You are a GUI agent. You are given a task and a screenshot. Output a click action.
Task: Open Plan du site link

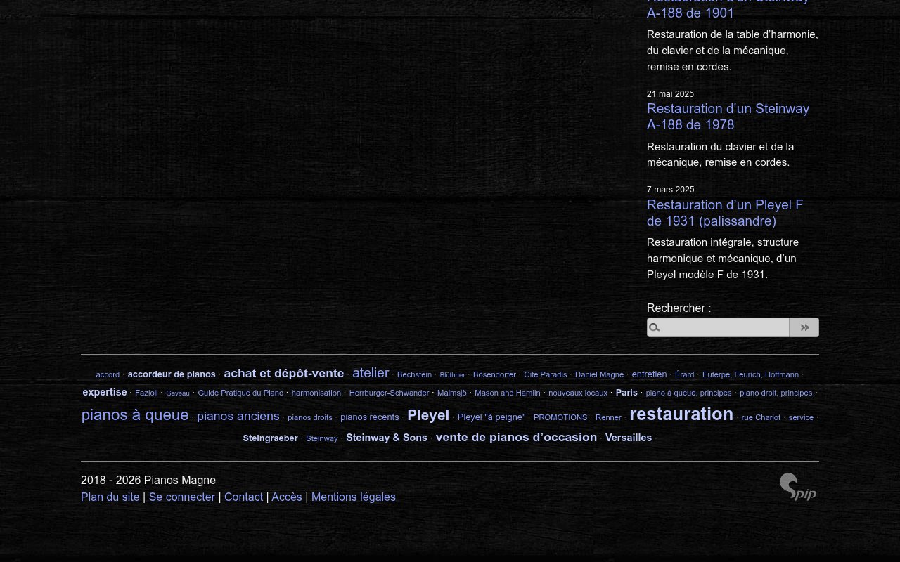[110, 497]
